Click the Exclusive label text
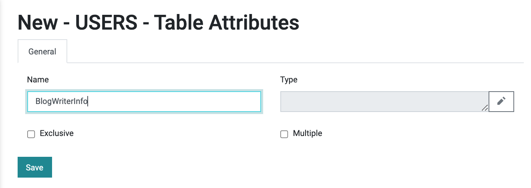 (57, 133)
